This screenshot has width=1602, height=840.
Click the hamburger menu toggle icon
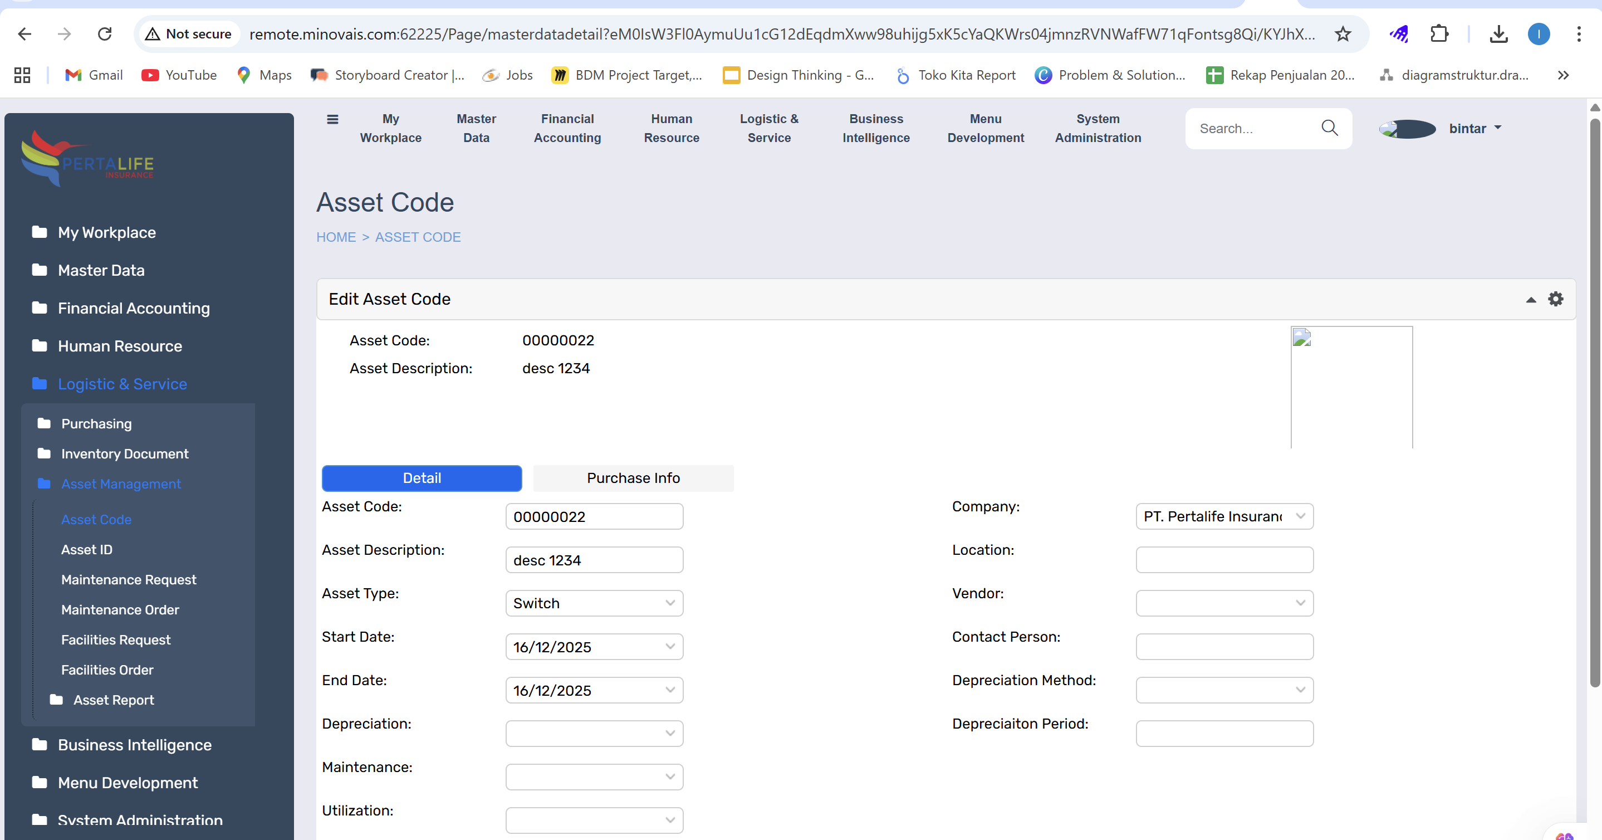pos(333,119)
